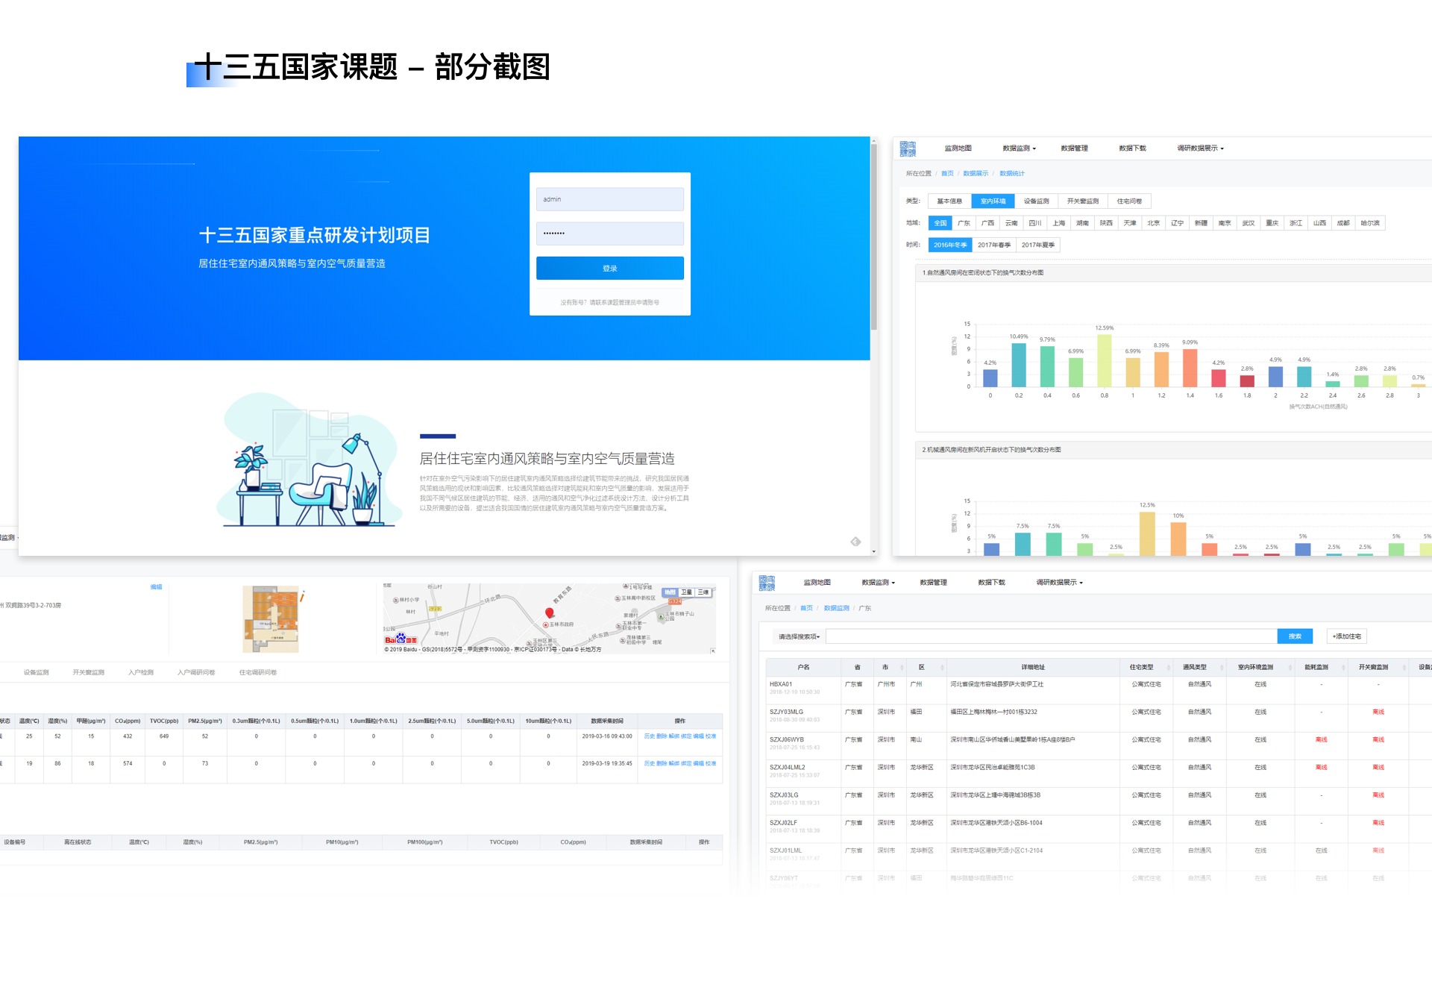Screen dimensions: 1432x990
Task: Focus the admin username field
Action: 609,199
